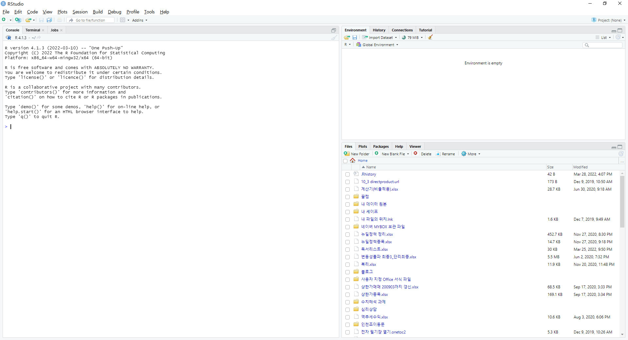Click the refresh icon in Environment pane

click(x=618, y=37)
